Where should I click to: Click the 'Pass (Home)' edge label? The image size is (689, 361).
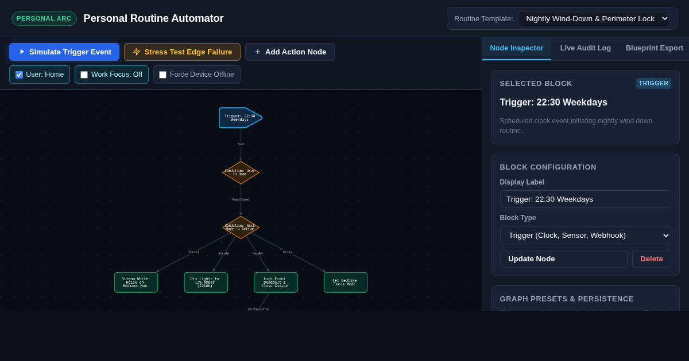point(241,199)
